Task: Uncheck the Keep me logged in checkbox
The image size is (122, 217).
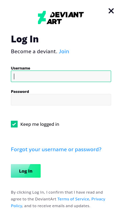Action: click(14, 124)
